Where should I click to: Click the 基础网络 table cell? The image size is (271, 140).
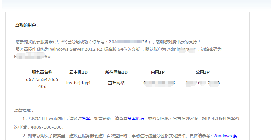(116, 83)
